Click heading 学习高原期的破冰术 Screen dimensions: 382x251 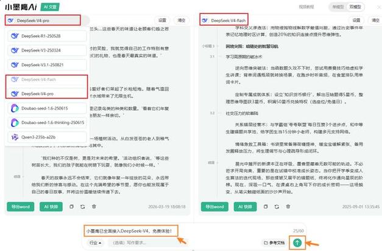(244, 57)
